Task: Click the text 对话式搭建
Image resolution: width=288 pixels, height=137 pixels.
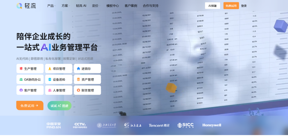Action: (85, 59)
